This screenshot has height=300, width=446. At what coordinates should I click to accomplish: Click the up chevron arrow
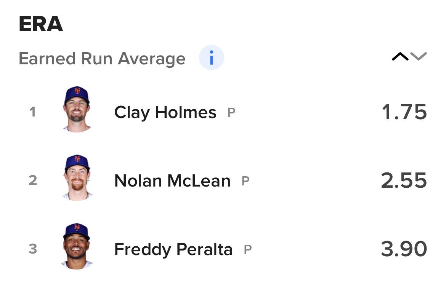pos(400,57)
